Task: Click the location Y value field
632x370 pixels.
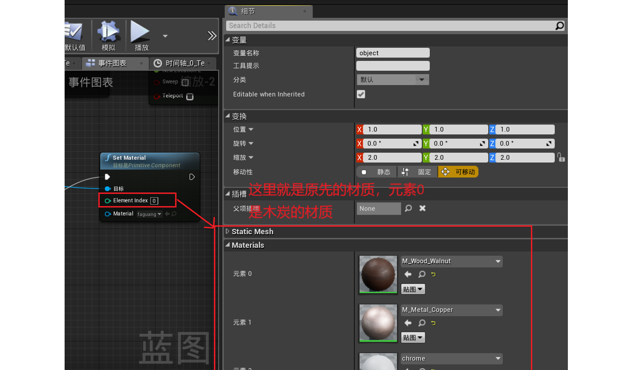Action: click(x=459, y=129)
